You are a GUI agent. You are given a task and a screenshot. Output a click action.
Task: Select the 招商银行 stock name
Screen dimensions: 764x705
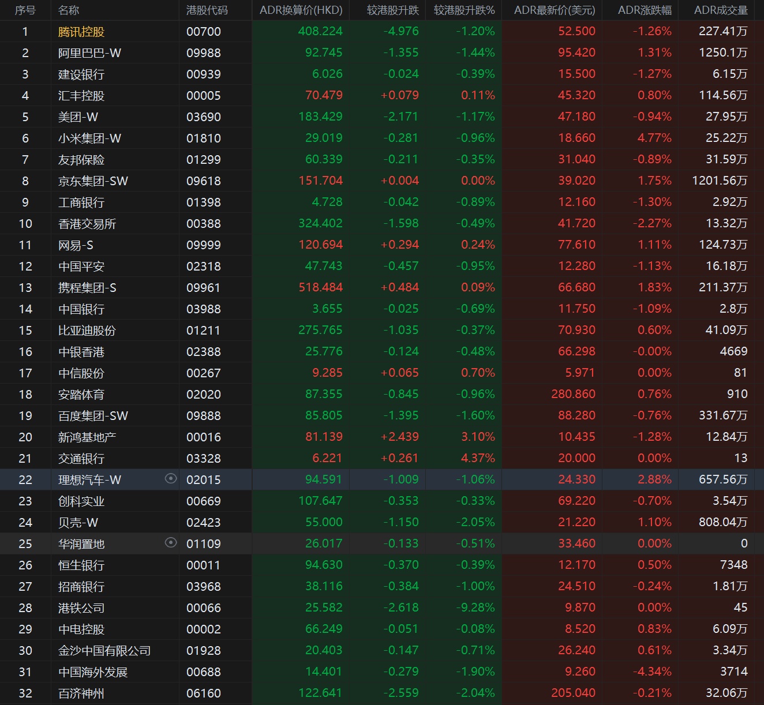pyautogui.click(x=81, y=587)
